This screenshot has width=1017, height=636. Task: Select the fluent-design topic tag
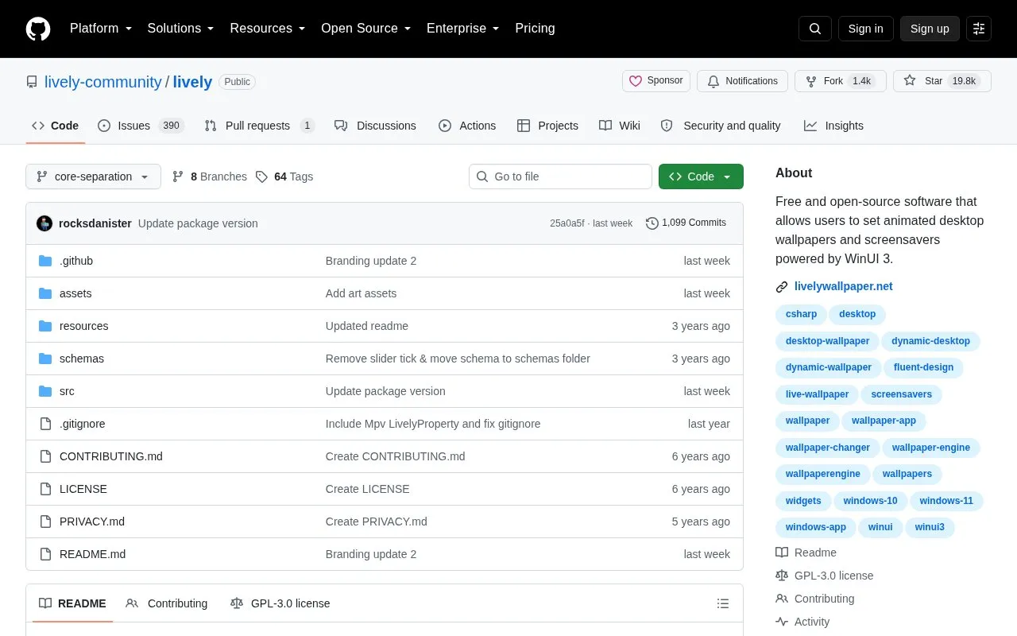pos(923,367)
